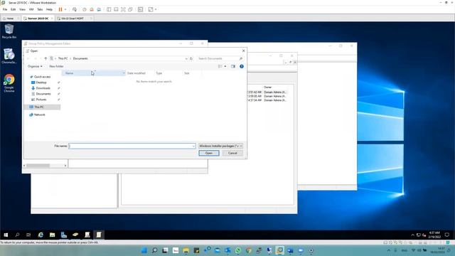
Task: Switch to the Home tab in VMware
Action: pyautogui.click(x=10, y=18)
